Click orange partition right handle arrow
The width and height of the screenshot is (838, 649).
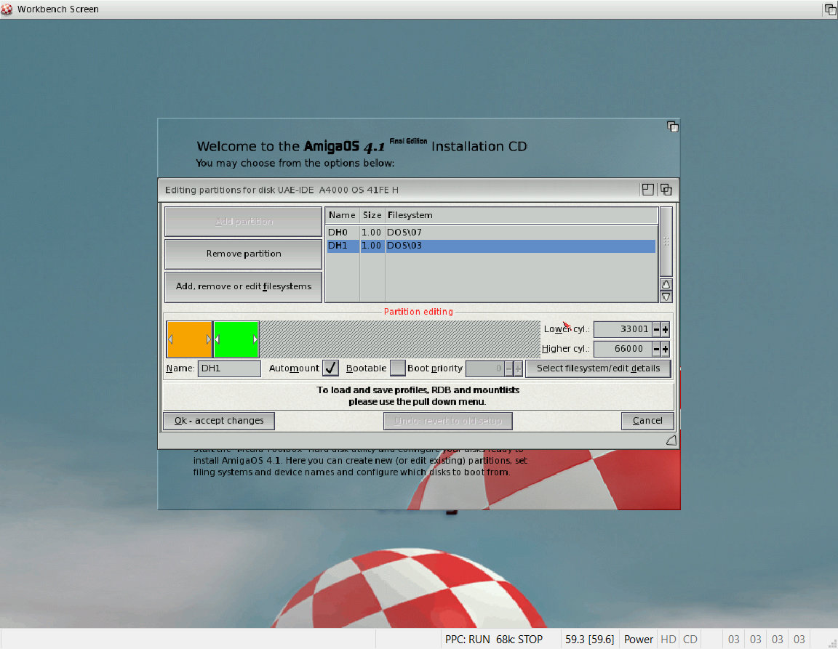click(209, 339)
